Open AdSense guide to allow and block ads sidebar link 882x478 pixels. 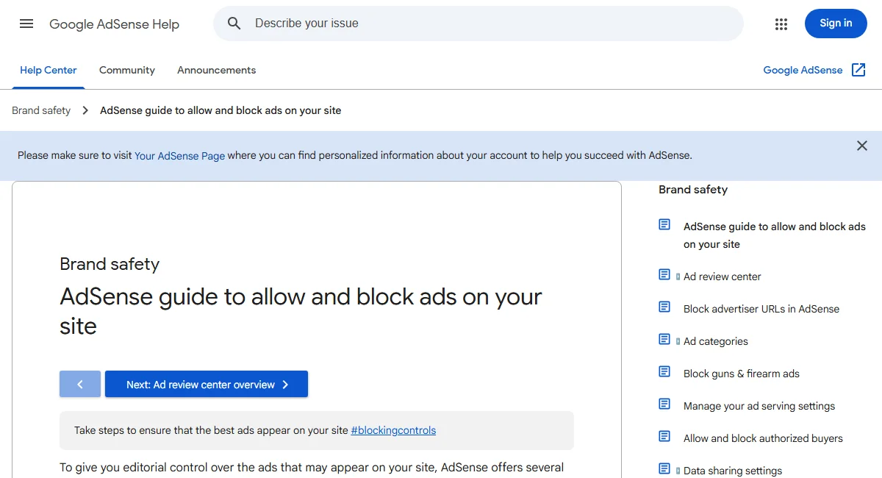click(x=775, y=235)
